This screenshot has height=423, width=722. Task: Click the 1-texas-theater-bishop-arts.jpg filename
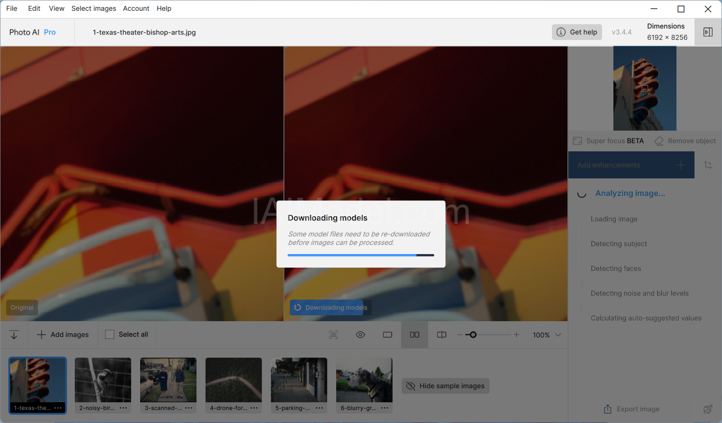coord(144,32)
